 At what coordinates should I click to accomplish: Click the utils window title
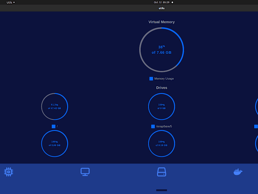pos(162,8)
